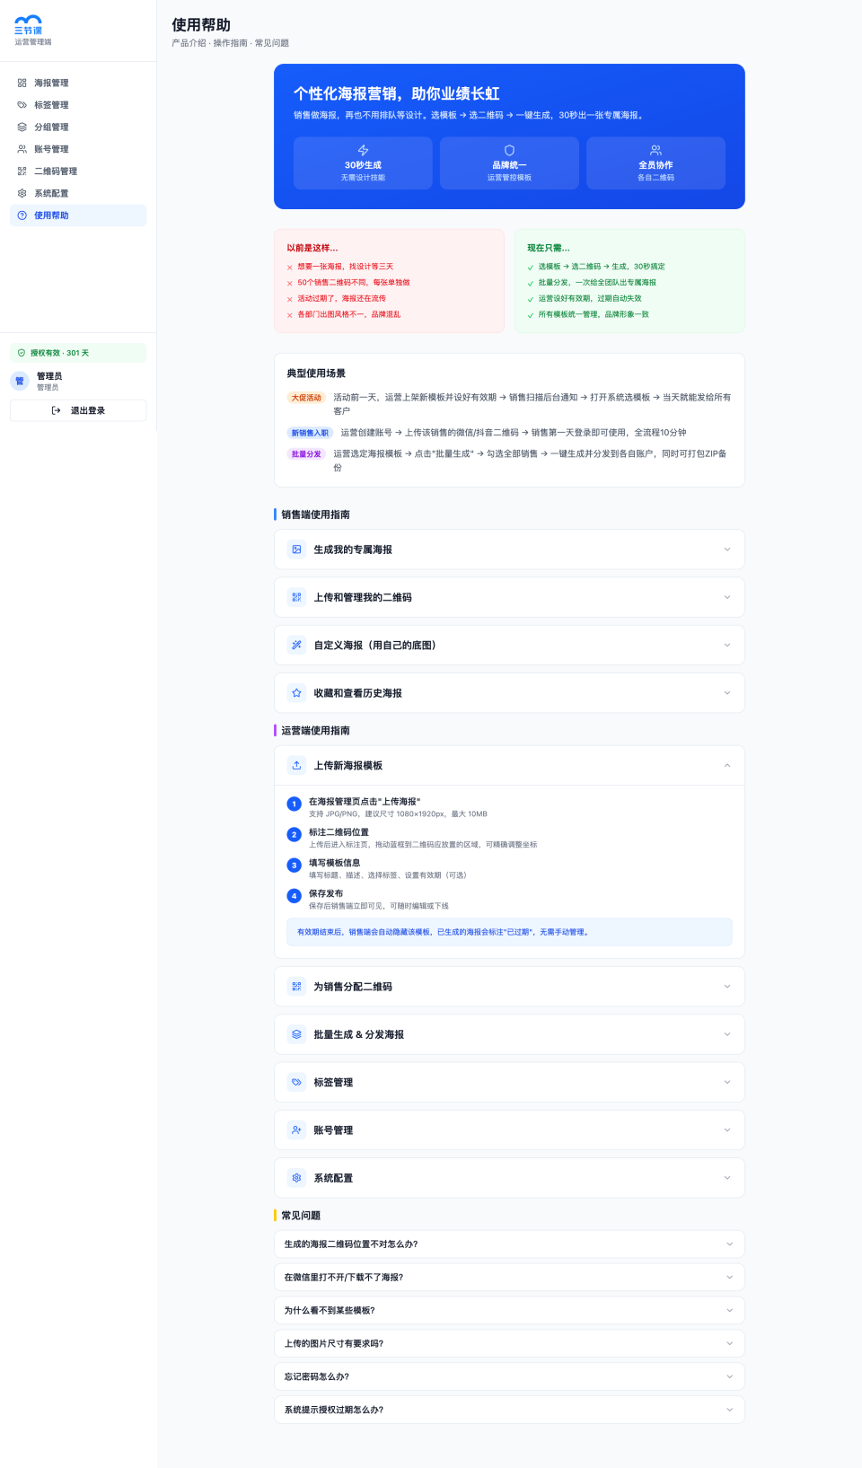The width and height of the screenshot is (862, 1468).
Task: Click the 海报管理 grid icon in sidebar
Action: pos(22,83)
